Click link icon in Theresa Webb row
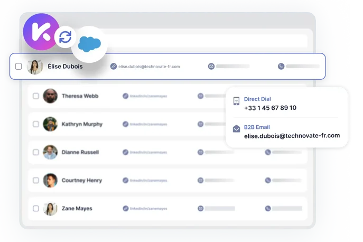The width and height of the screenshot is (363, 242). click(125, 96)
